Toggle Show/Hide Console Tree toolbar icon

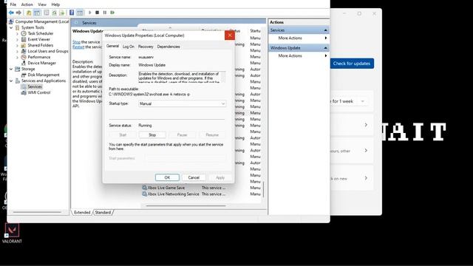(37, 13)
